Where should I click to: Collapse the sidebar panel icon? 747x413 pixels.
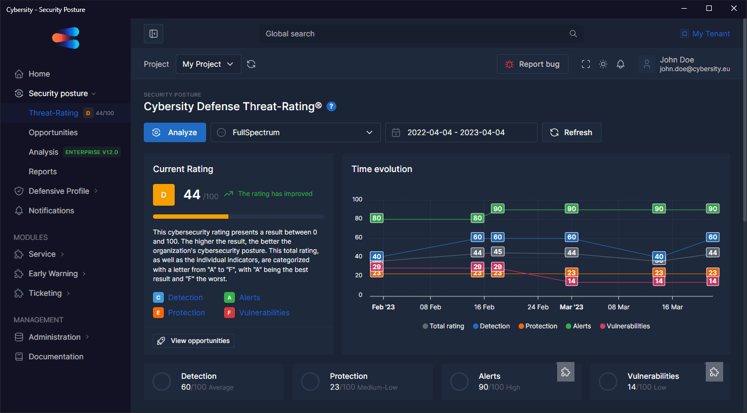[x=154, y=34]
